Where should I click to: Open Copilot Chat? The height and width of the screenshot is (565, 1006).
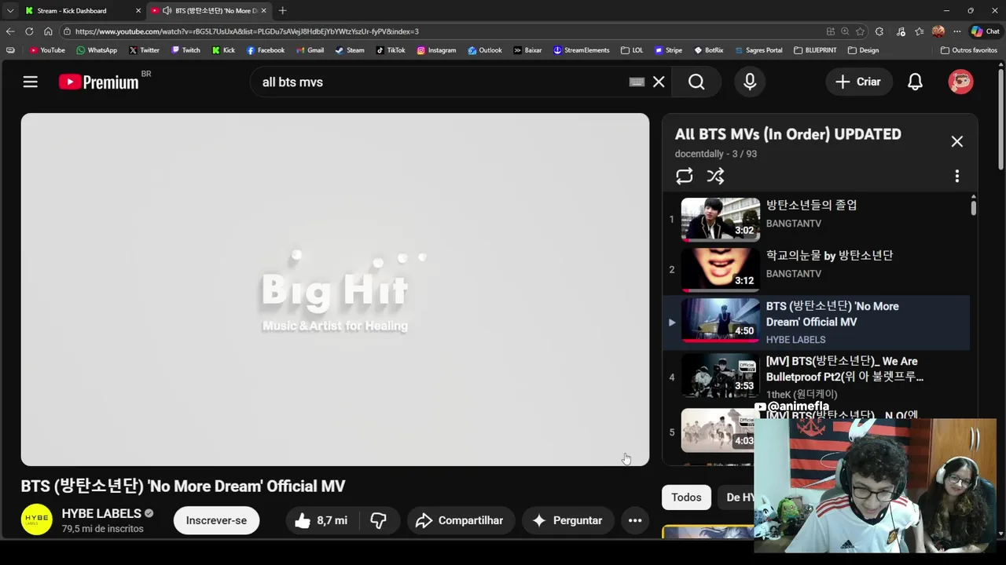985,31
